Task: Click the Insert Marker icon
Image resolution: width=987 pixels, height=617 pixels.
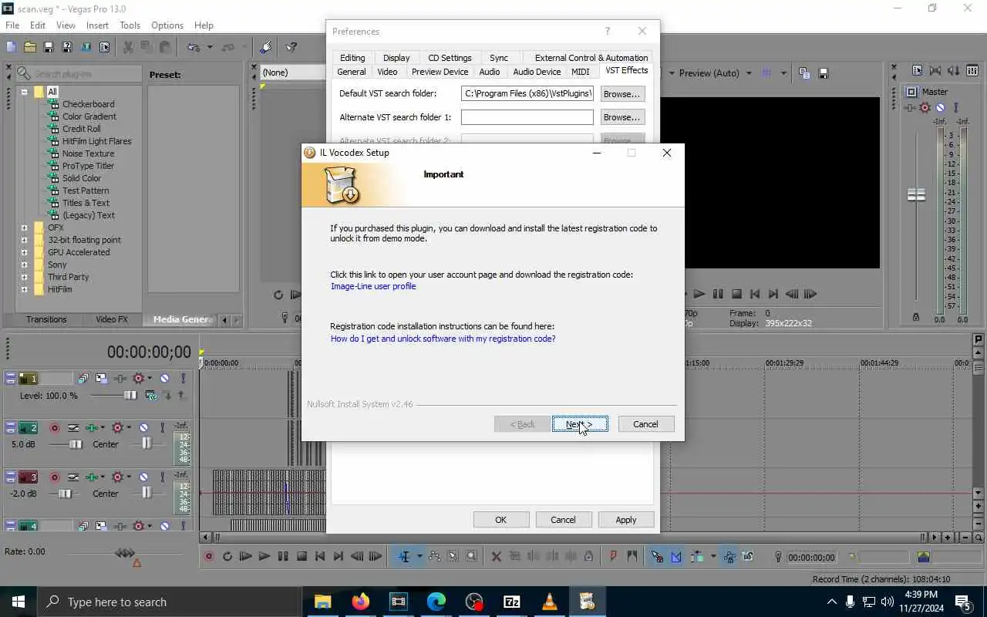Action: pos(614,556)
